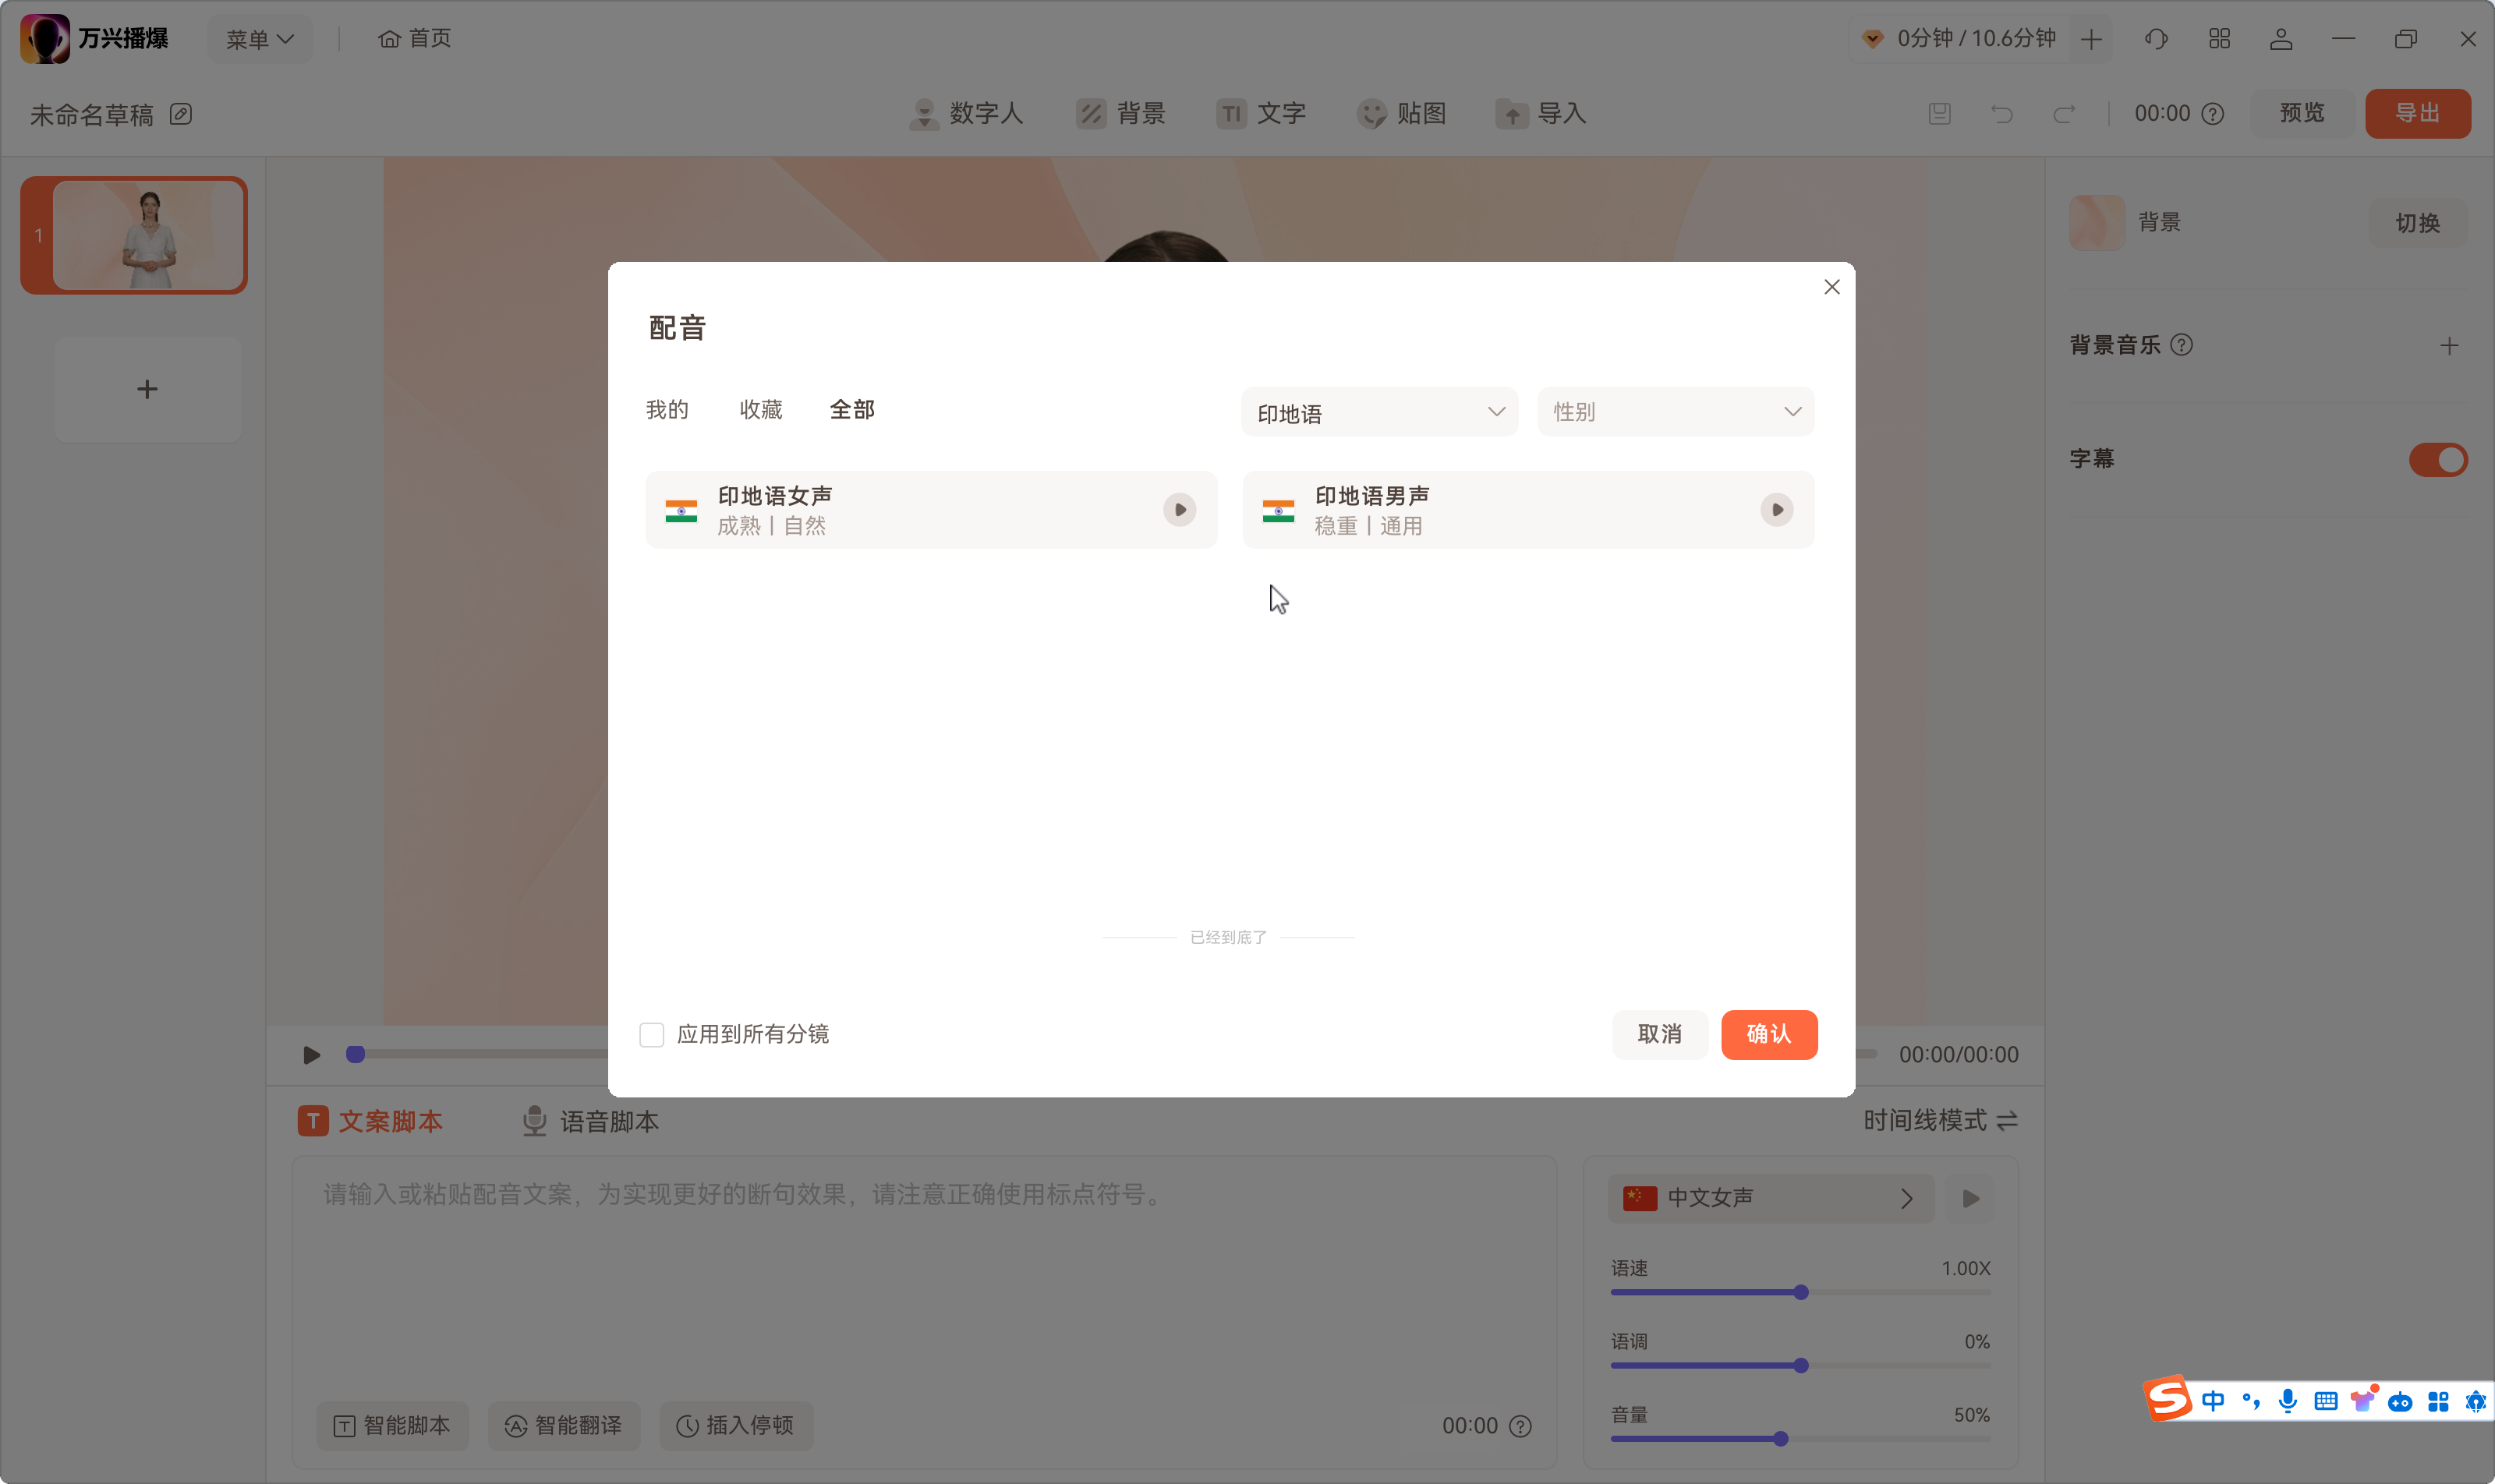The width and height of the screenshot is (2495, 1484).
Task: Open the 性别 gender dropdown
Action: point(1674,411)
